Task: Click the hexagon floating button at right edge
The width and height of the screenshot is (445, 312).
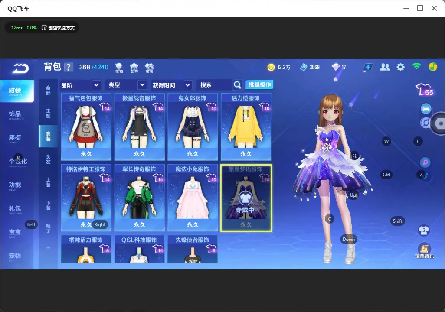Action: [x=438, y=123]
